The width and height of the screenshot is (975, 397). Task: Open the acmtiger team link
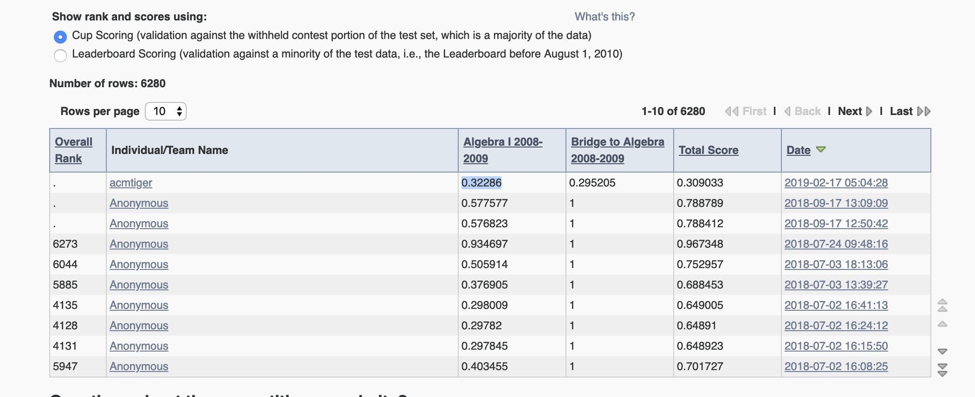[x=131, y=183]
